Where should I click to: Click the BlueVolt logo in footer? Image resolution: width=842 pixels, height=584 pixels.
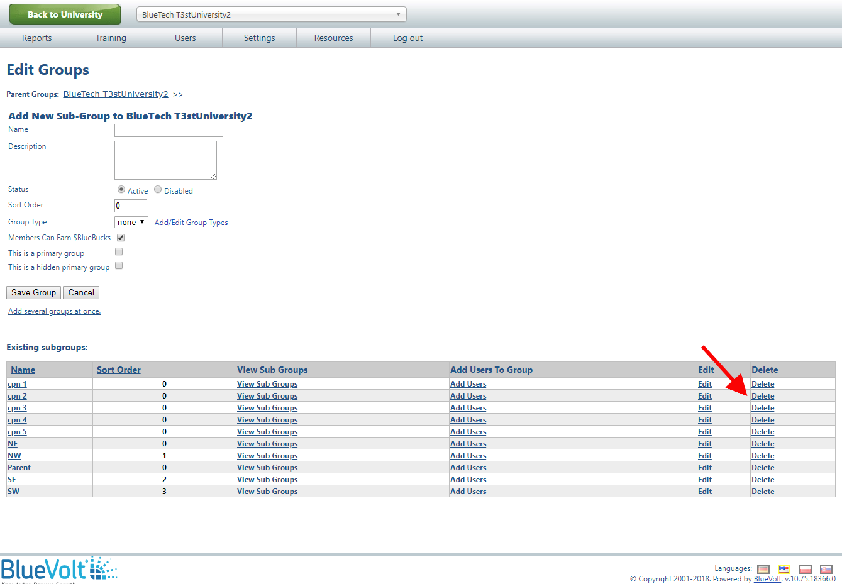[58, 569]
